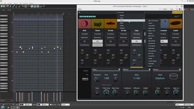This screenshot has width=194, height=109.
Task: Click the Diffuser Delay 1/16D value
Action: click(137, 78)
